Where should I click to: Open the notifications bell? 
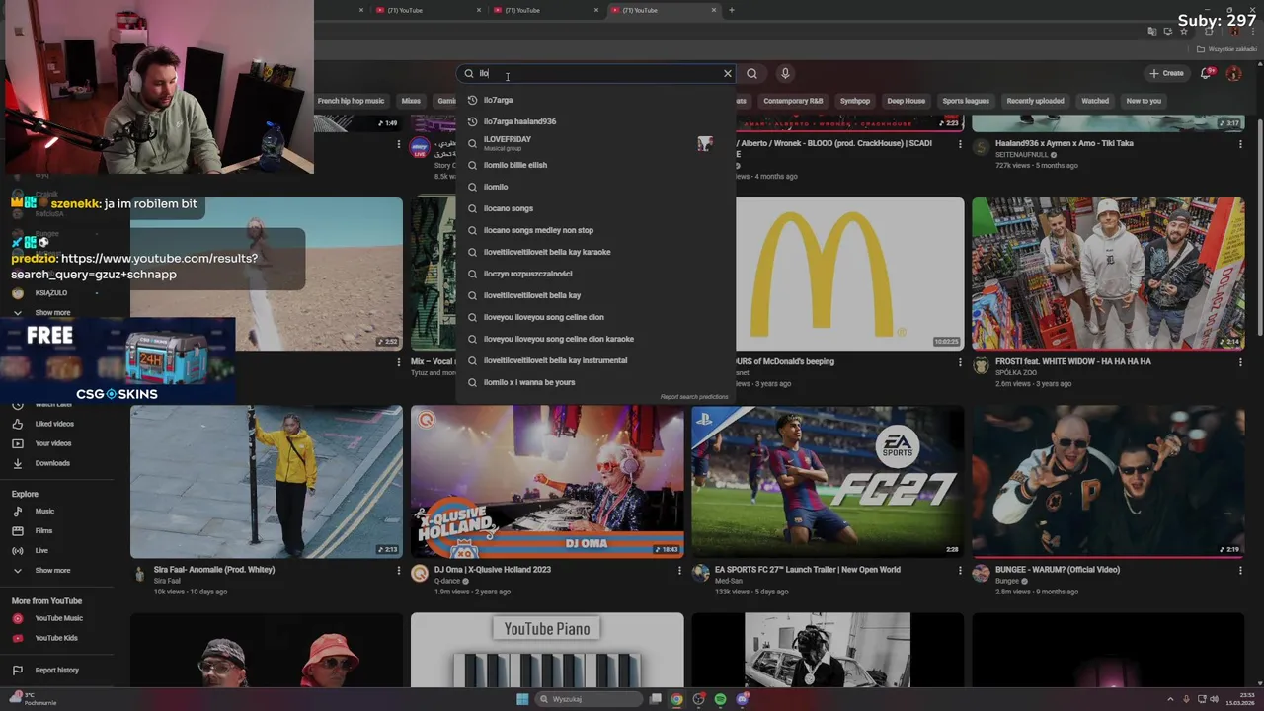click(1207, 73)
